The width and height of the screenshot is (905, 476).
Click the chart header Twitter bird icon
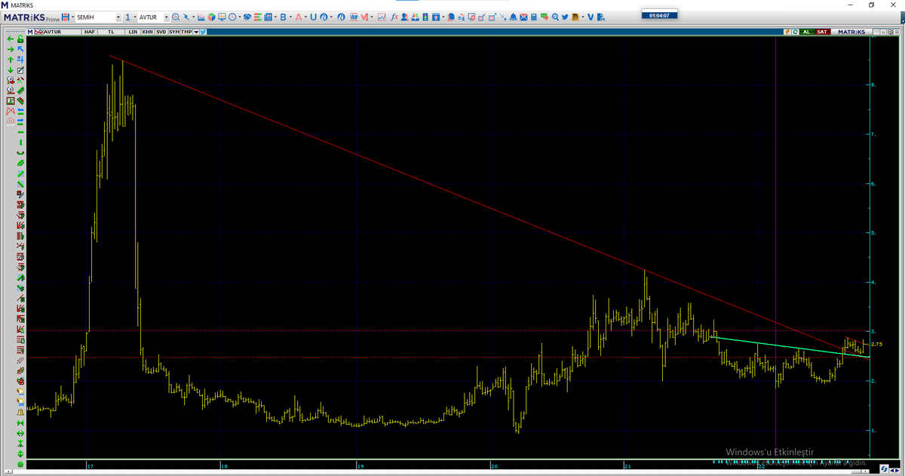coord(203,32)
